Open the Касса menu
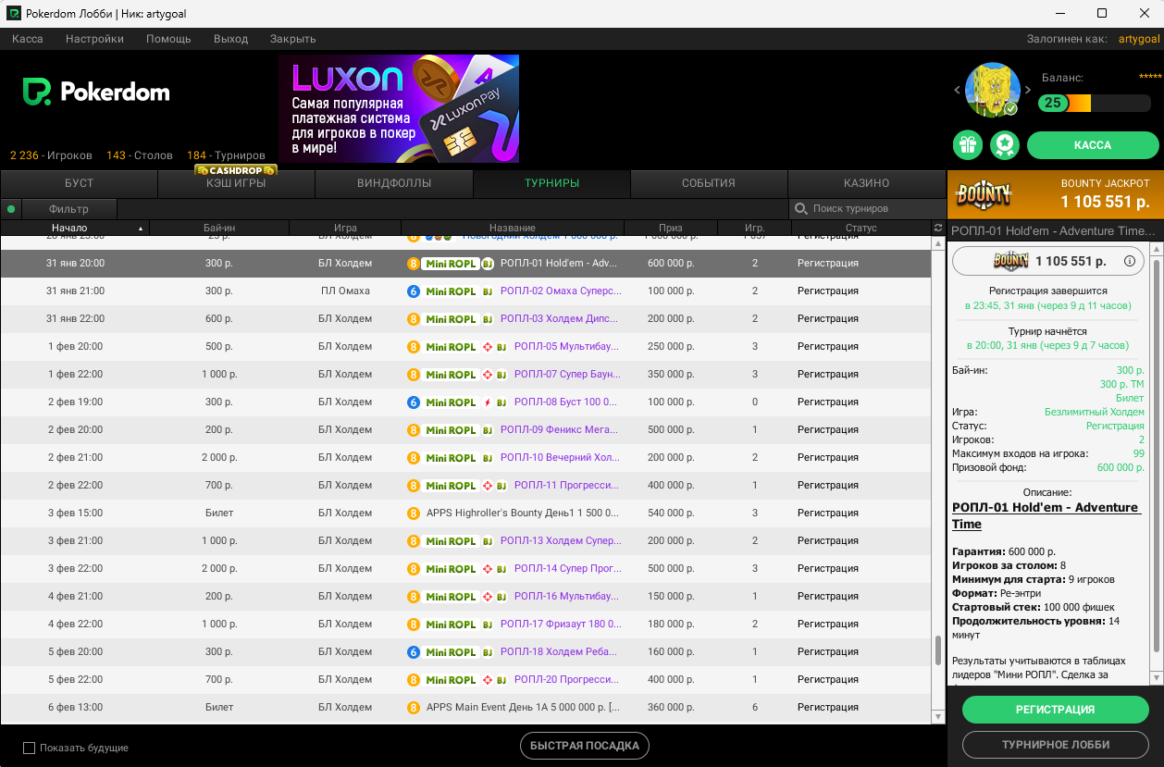 pyautogui.click(x=28, y=39)
